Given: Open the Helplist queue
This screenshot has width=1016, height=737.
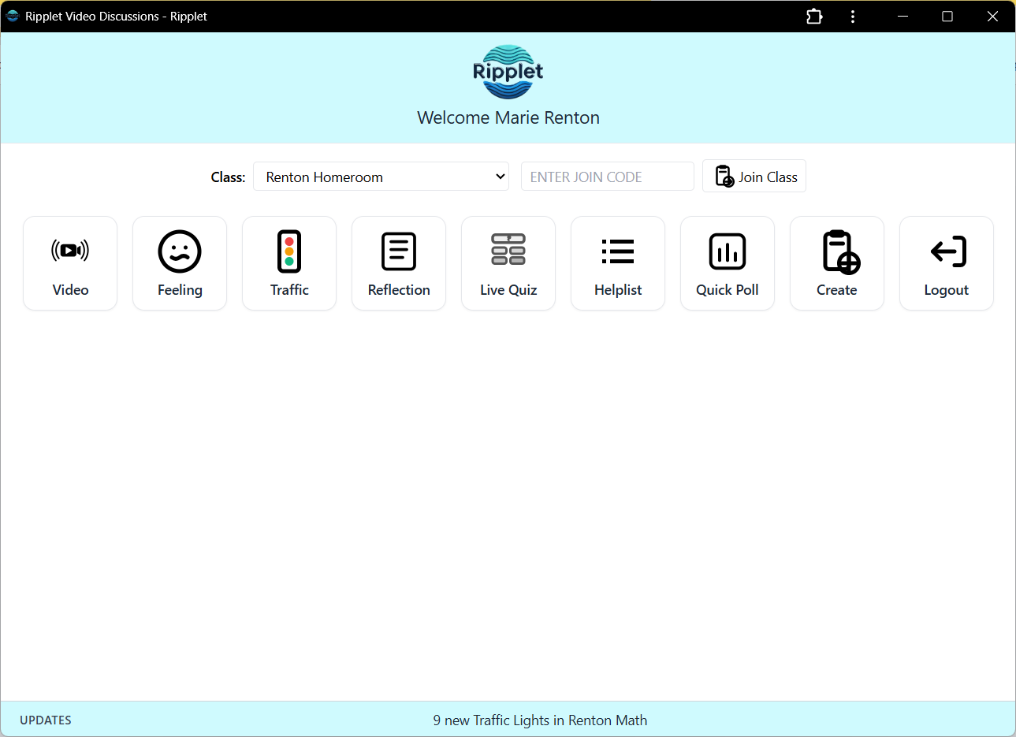Looking at the screenshot, I should pyautogui.click(x=617, y=262).
